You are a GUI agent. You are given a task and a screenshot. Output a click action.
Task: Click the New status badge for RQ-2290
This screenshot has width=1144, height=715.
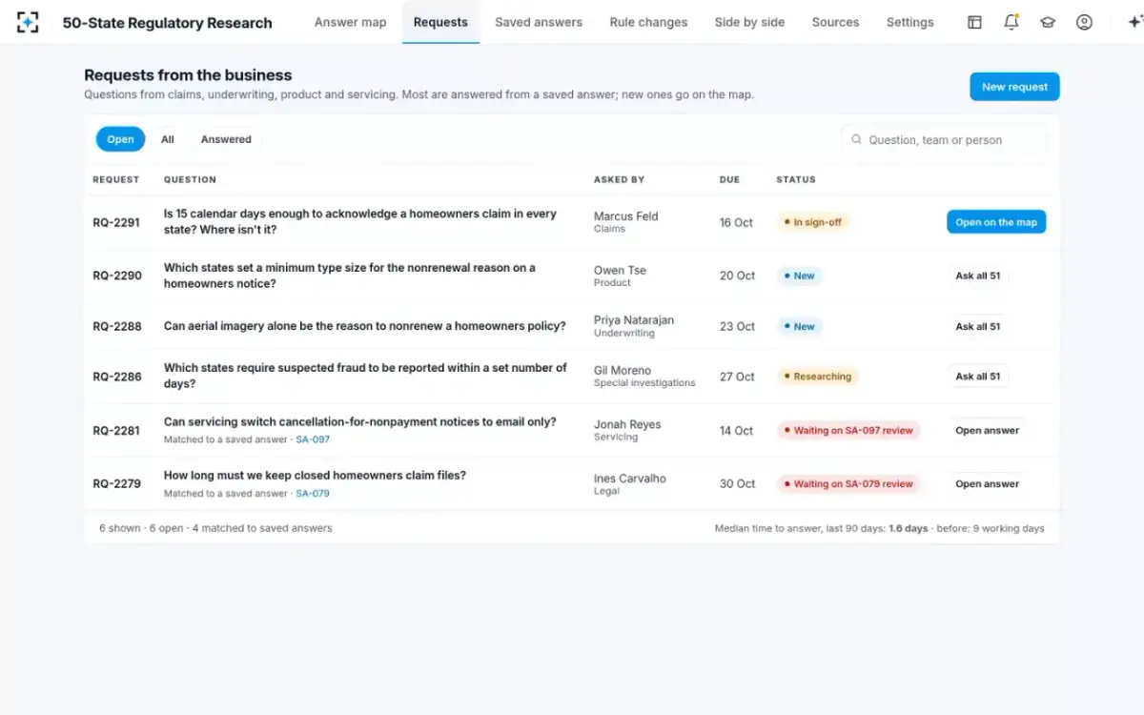coord(799,276)
